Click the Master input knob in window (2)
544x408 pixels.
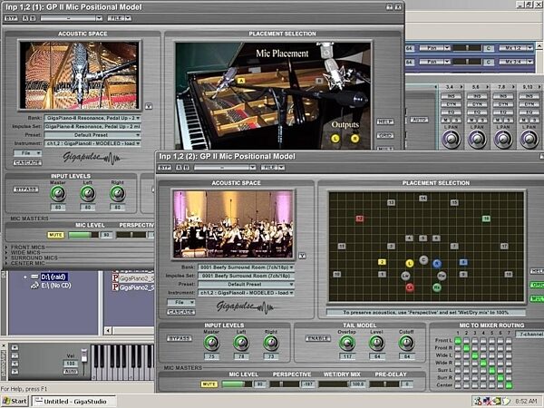click(x=211, y=343)
